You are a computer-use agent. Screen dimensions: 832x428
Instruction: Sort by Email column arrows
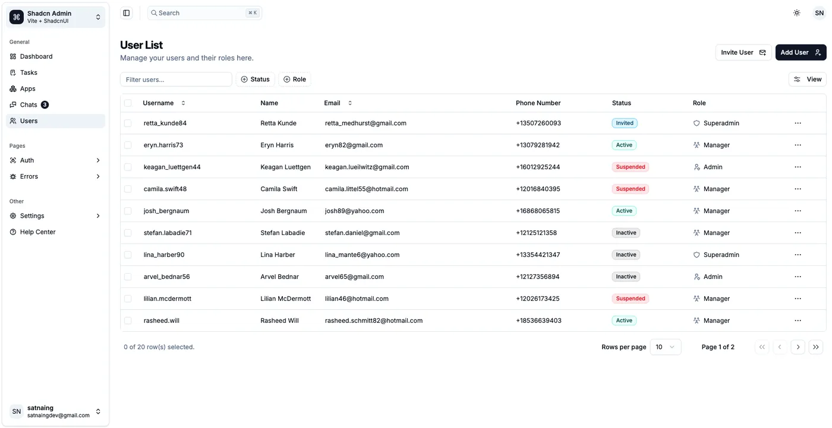click(350, 103)
